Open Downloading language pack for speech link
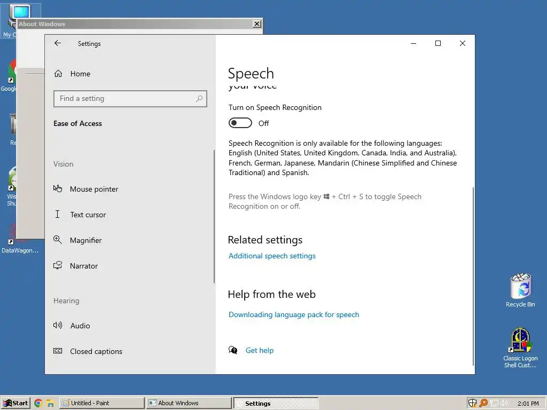Viewport: 547px width, 410px height. (294, 314)
